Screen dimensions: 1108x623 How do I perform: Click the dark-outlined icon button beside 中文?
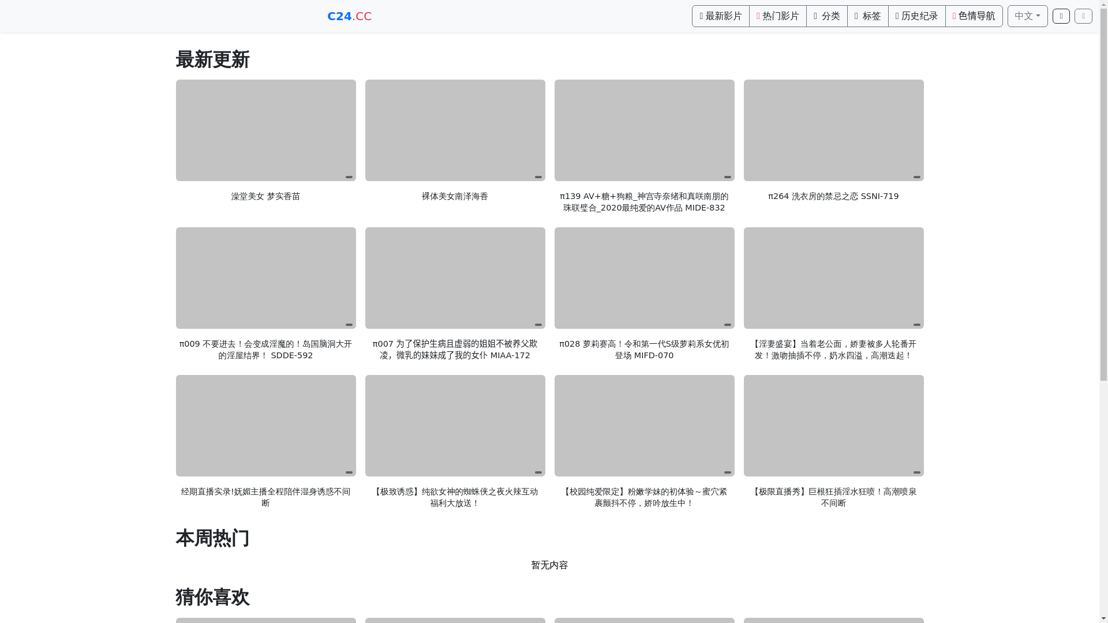point(1061,16)
